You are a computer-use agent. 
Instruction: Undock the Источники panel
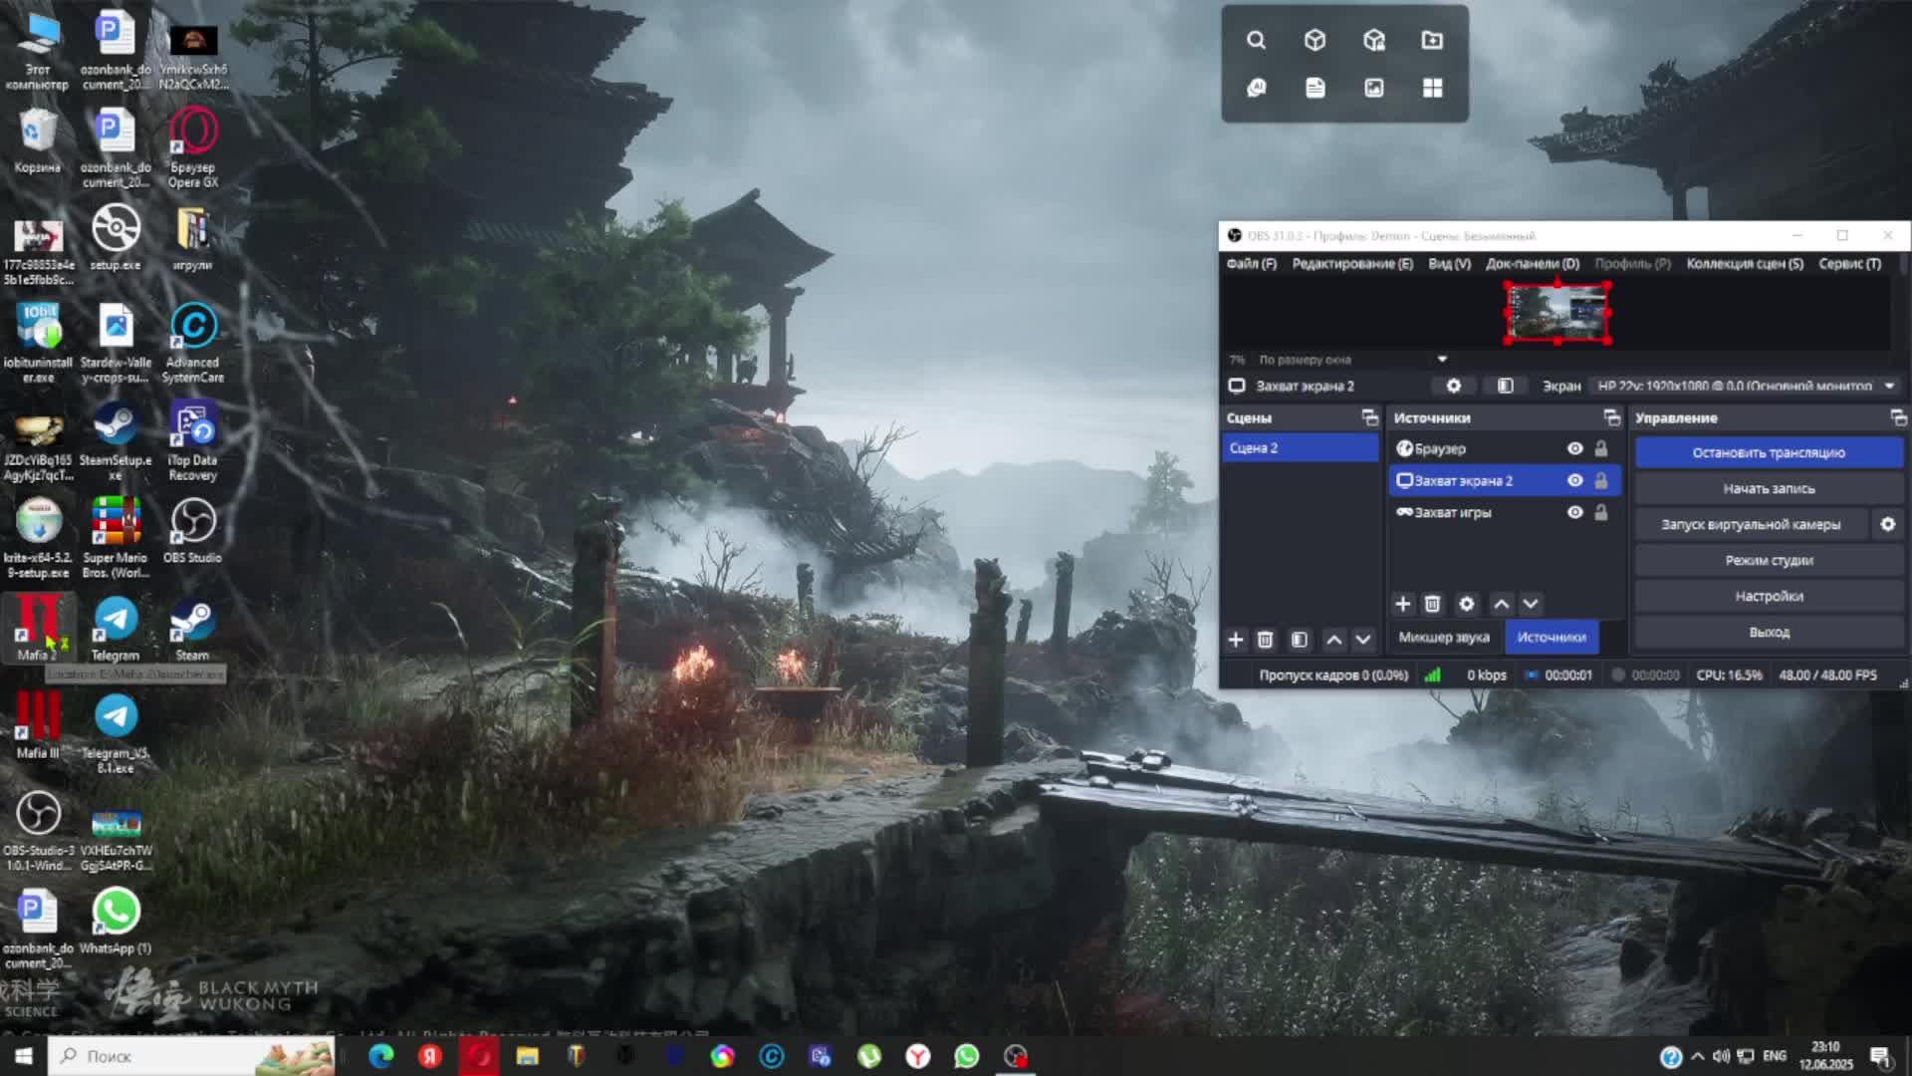tap(1612, 417)
